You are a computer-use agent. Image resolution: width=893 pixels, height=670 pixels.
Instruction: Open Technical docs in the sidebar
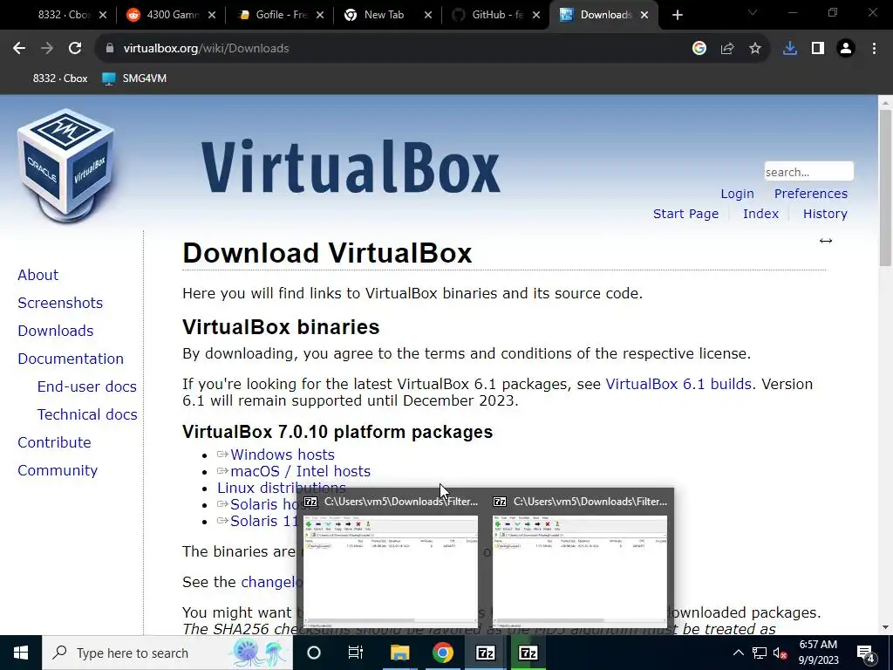pyautogui.click(x=87, y=414)
